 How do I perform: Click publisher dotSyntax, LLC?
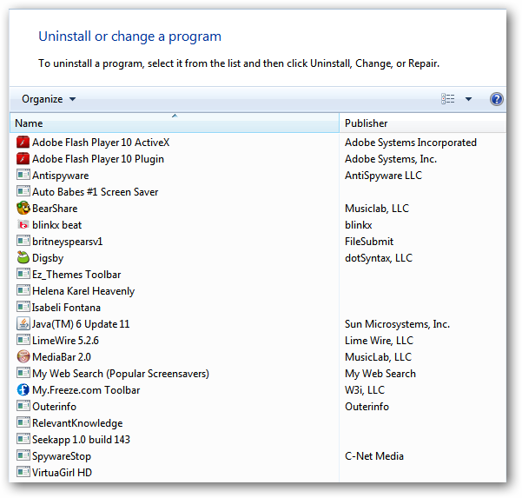379,258
